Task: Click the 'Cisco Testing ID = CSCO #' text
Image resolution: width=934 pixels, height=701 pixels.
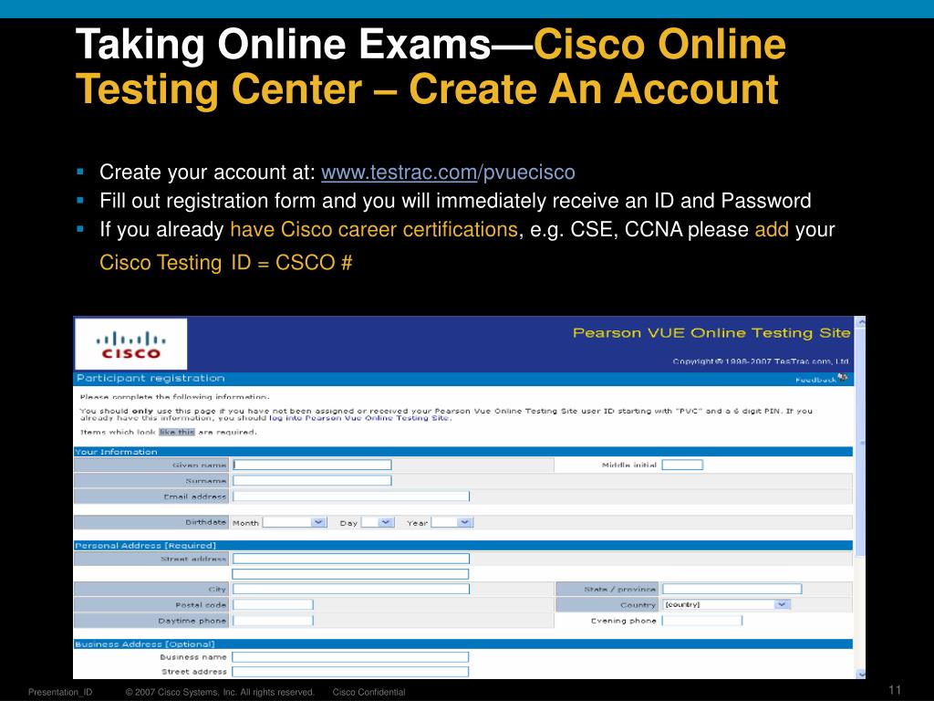Action: click(x=226, y=262)
